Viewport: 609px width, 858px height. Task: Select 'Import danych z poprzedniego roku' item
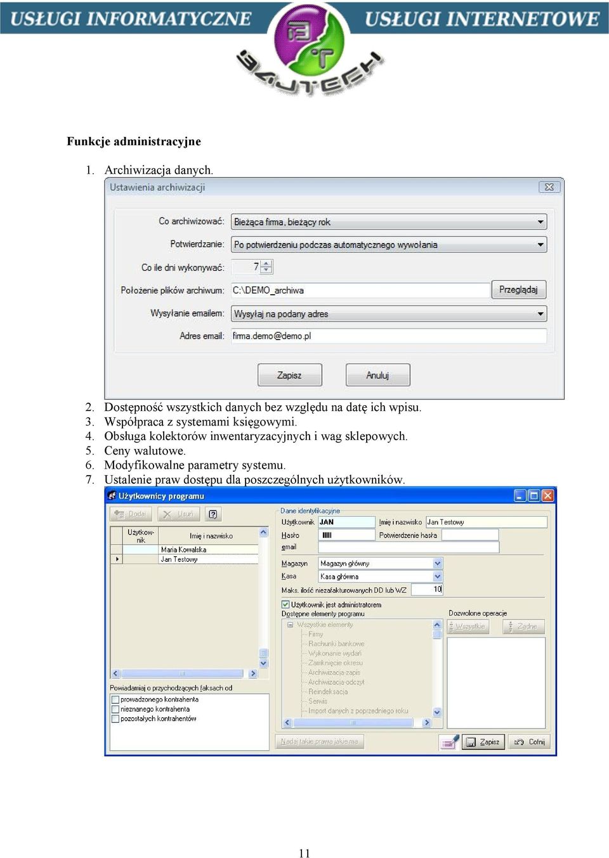pos(358,711)
